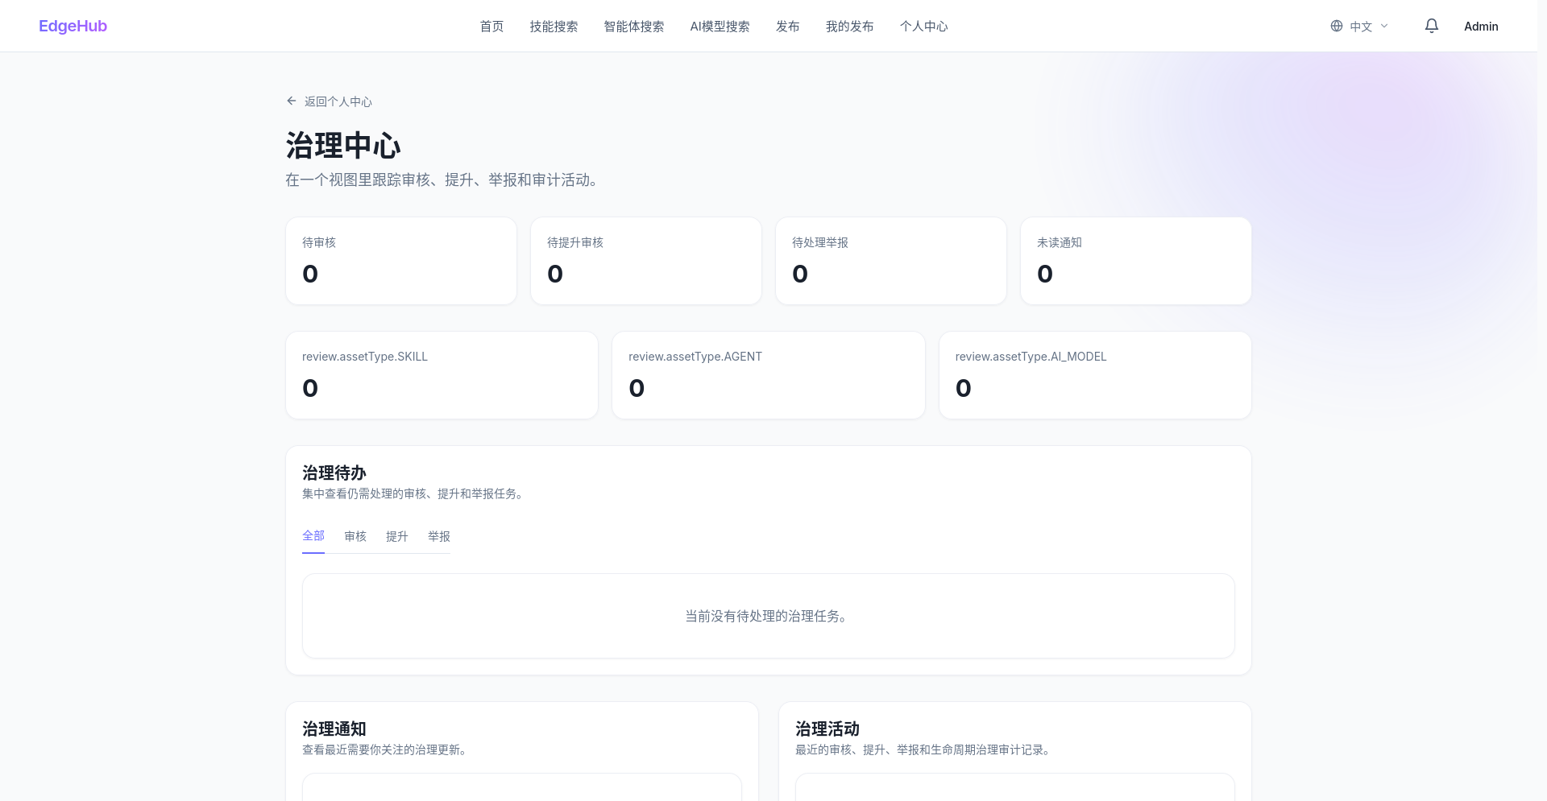Click 返回个人中心 link text
1547x801 pixels.
338,101
